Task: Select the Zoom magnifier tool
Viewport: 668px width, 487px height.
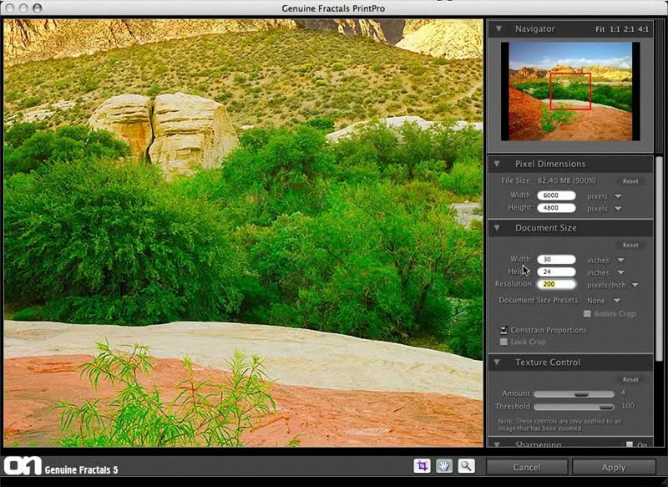Action: [x=465, y=466]
